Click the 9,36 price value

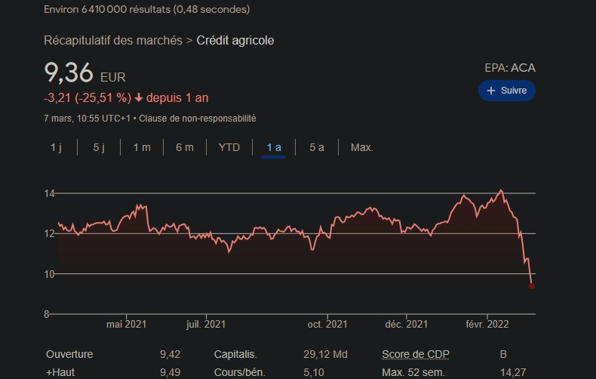point(69,72)
